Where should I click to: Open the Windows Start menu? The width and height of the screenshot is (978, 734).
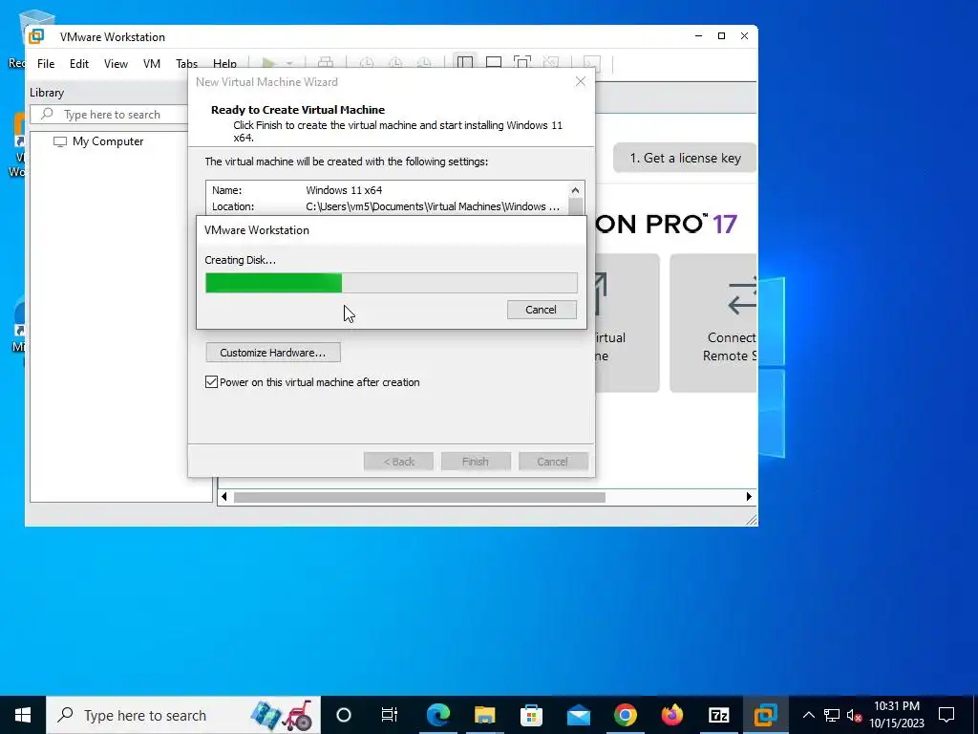[23, 715]
